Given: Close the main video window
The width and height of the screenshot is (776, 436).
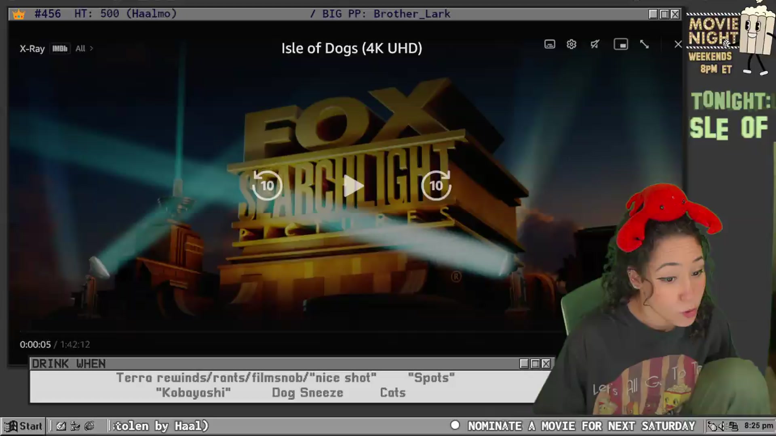Looking at the screenshot, I should tap(675, 14).
